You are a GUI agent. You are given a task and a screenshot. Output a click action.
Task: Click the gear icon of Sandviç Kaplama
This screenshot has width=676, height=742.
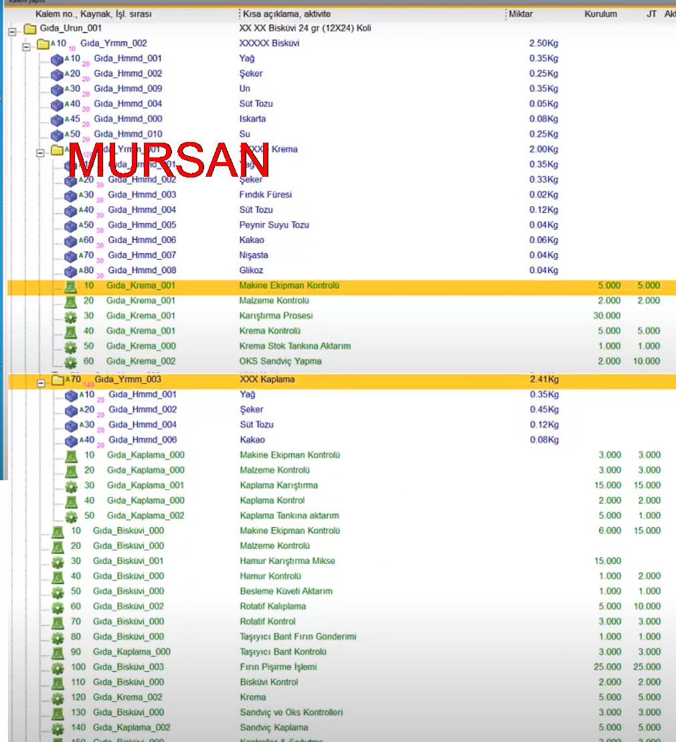(58, 729)
